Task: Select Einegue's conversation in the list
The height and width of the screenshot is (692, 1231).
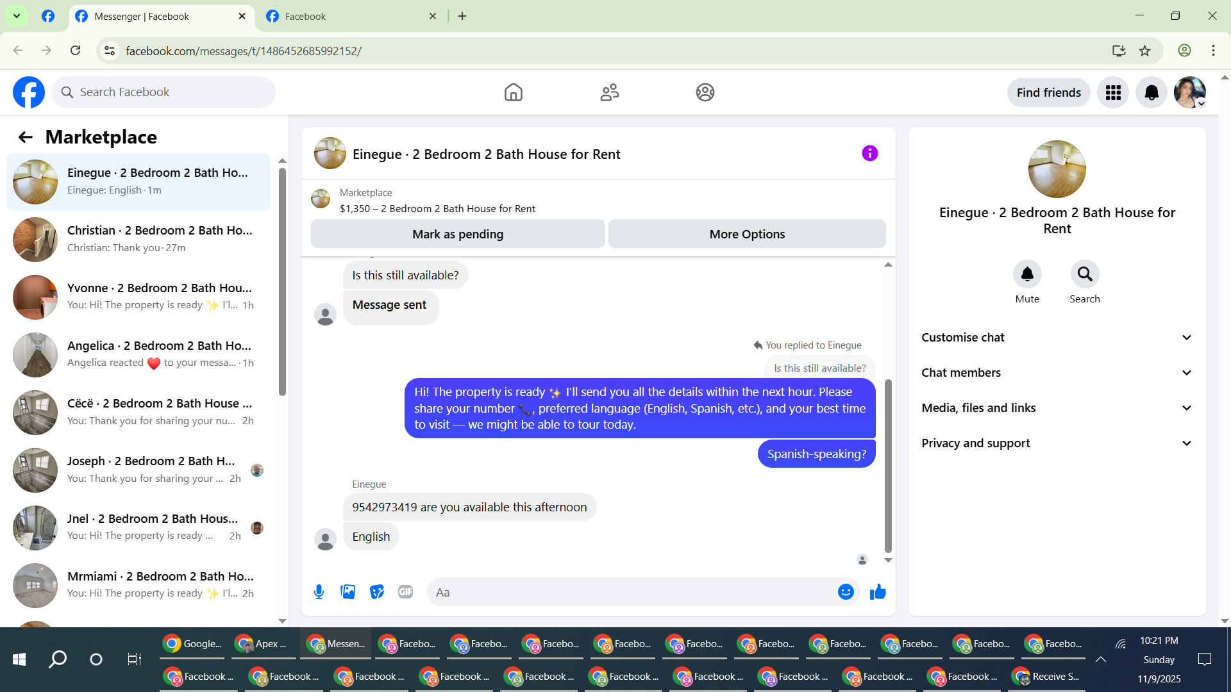Action: pos(138,182)
